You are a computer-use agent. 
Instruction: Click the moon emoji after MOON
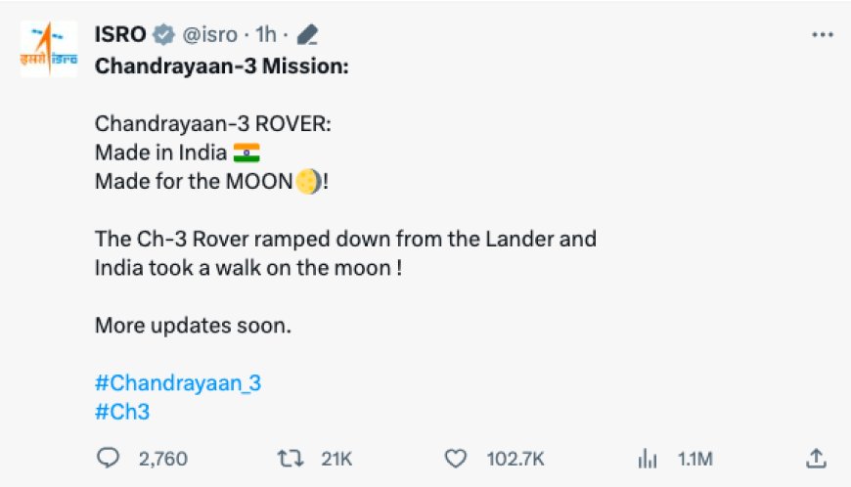(309, 181)
